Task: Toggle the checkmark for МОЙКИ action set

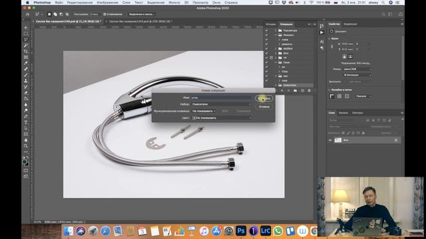Action: pos(266,48)
